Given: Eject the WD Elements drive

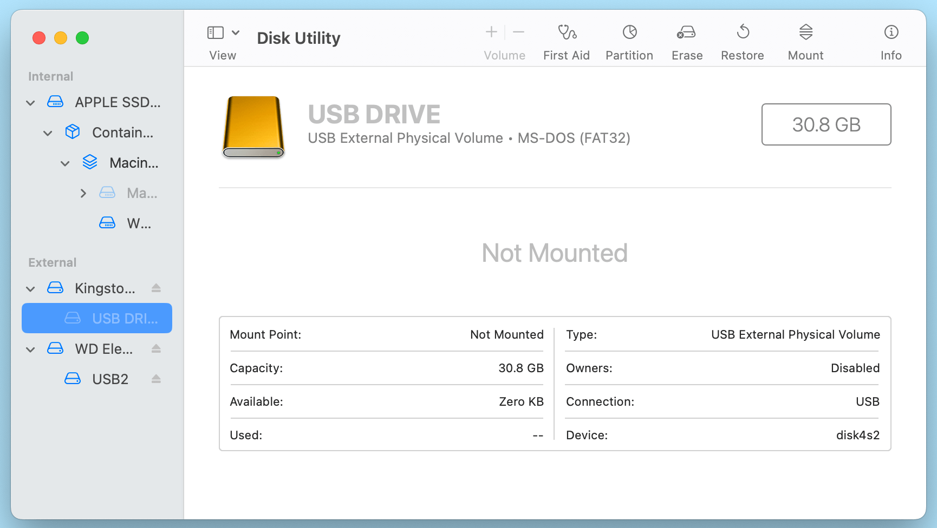Looking at the screenshot, I should pos(156,349).
